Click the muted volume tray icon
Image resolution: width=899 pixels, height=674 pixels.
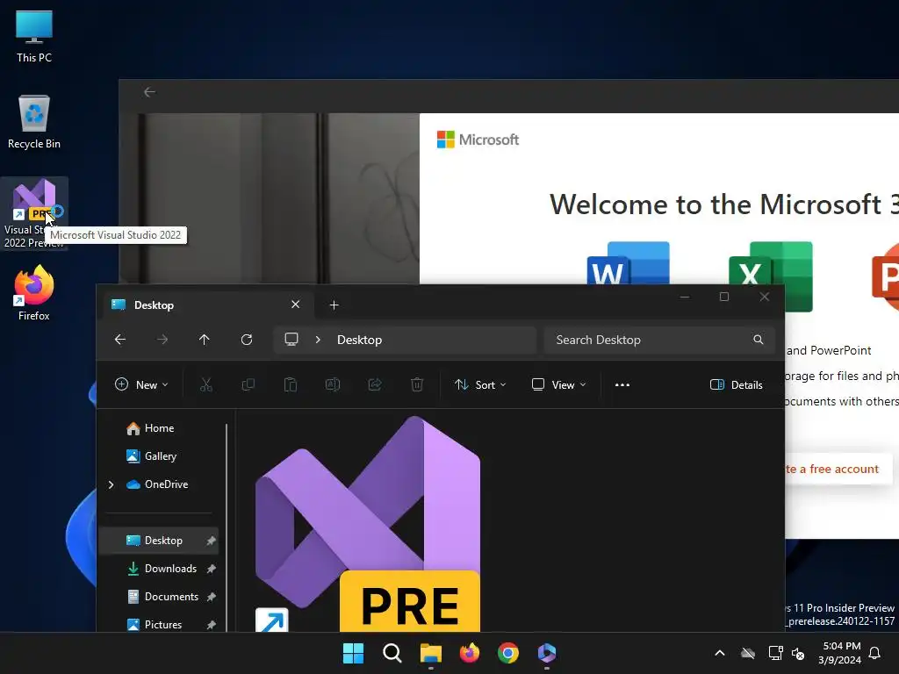pos(798,653)
